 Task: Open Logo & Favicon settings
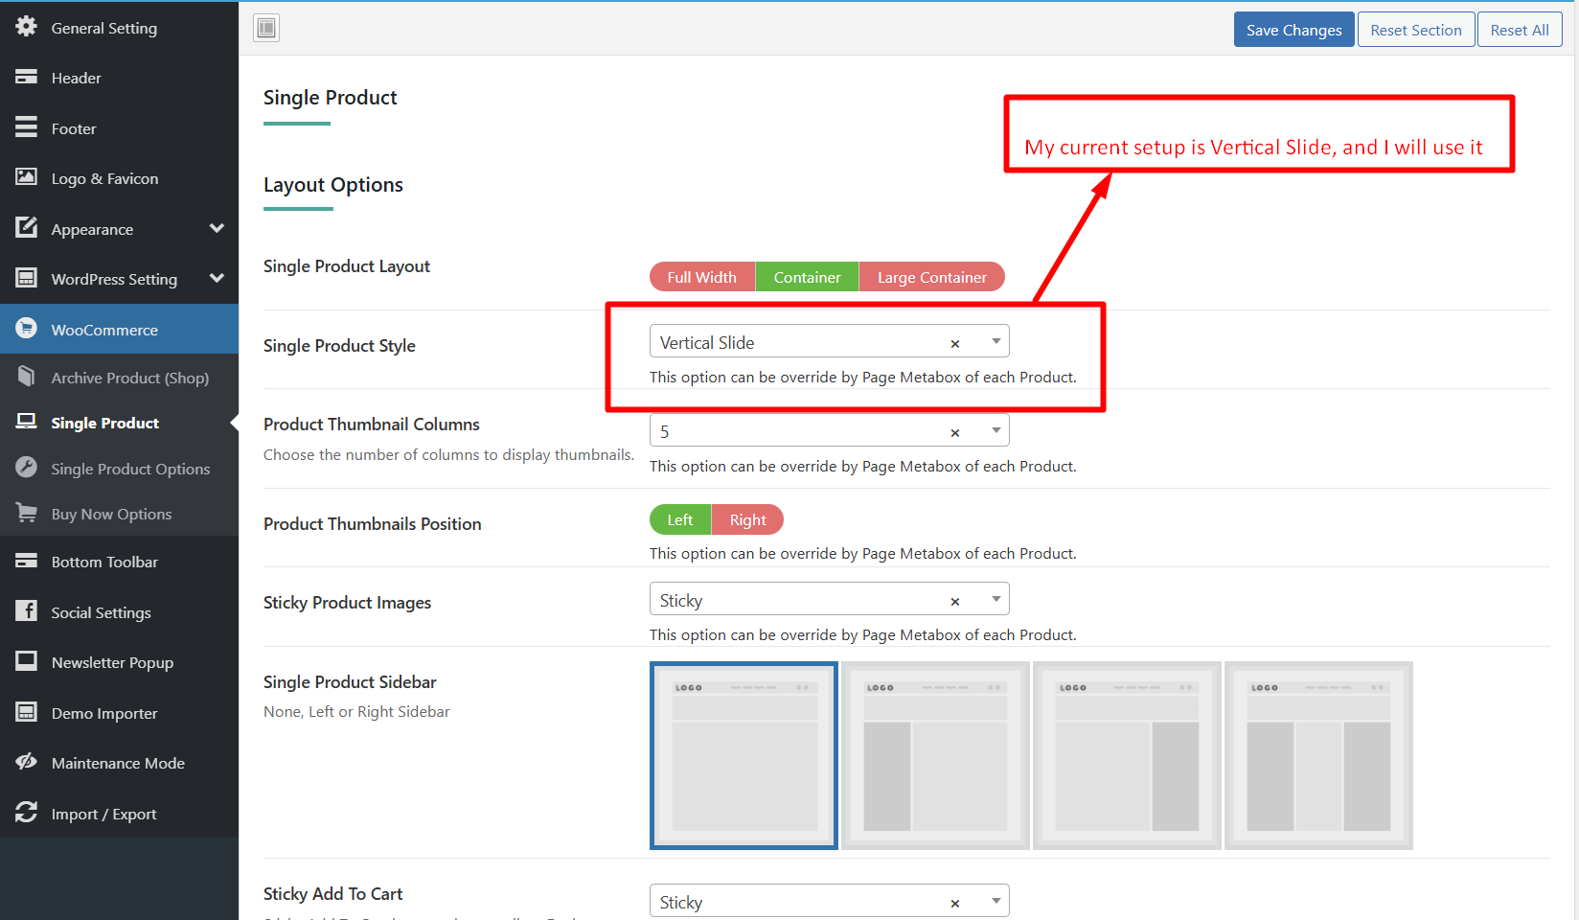(119, 178)
